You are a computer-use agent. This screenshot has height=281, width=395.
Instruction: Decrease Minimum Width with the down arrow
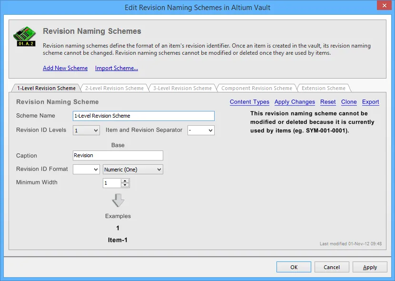[125, 185]
